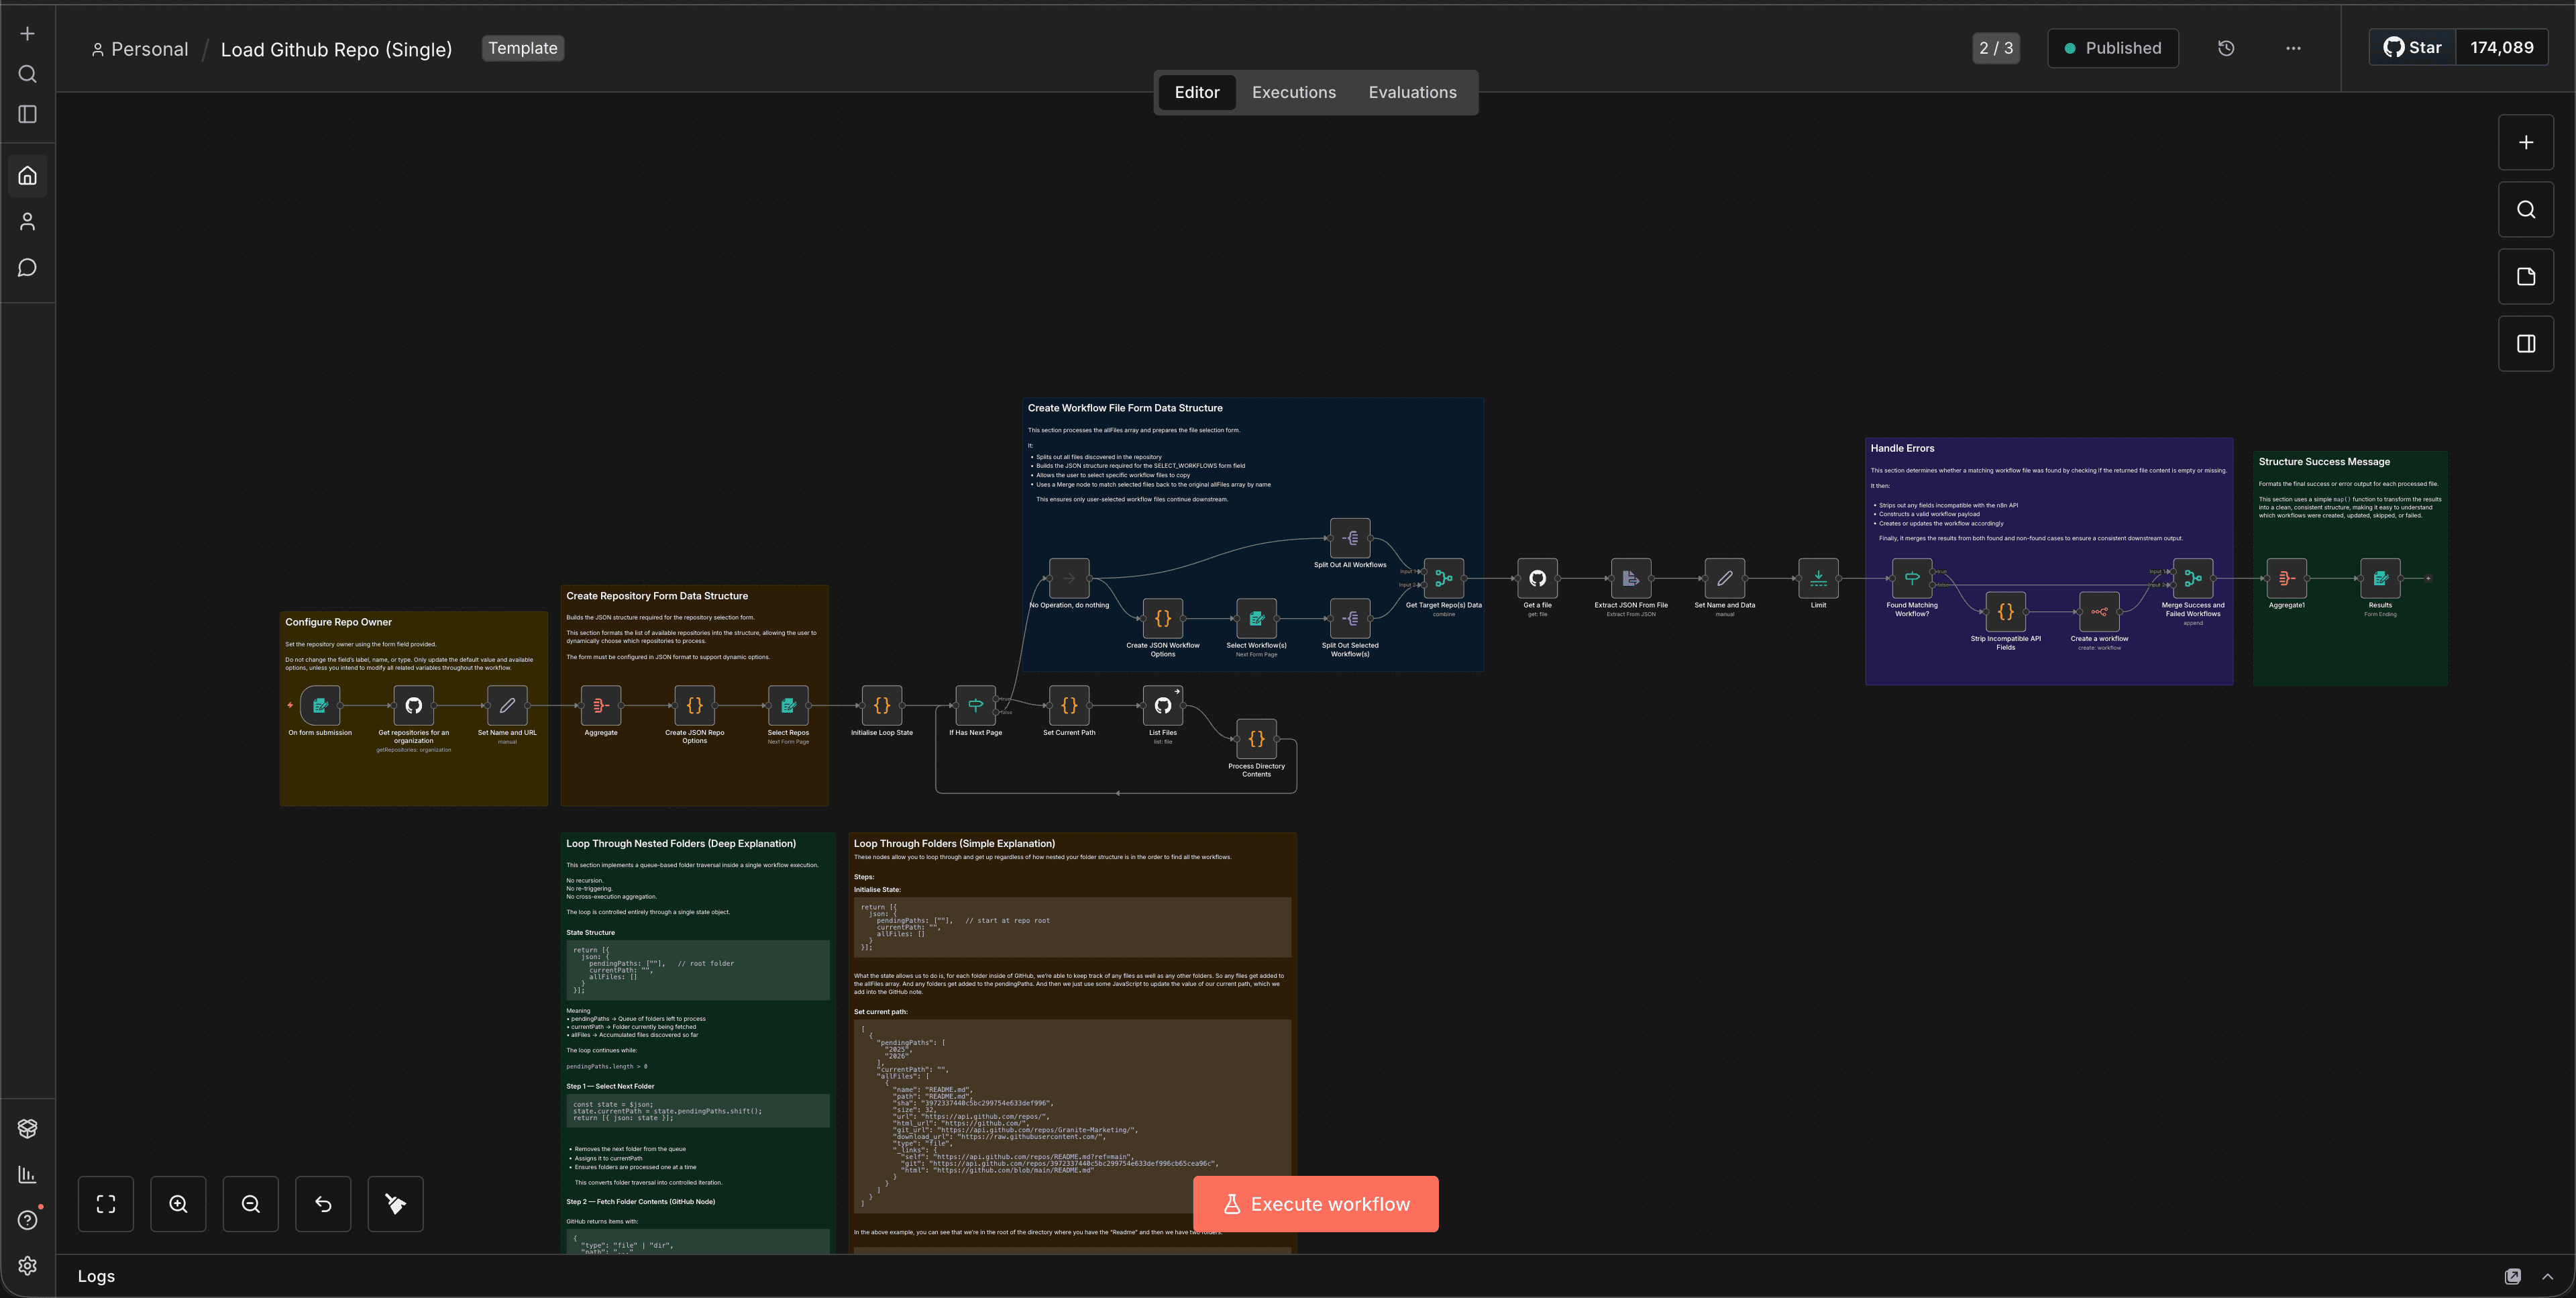Star the project on GitHub
The image size is (2576, 1298).
pyautogui.click(x=2411, y=47)
